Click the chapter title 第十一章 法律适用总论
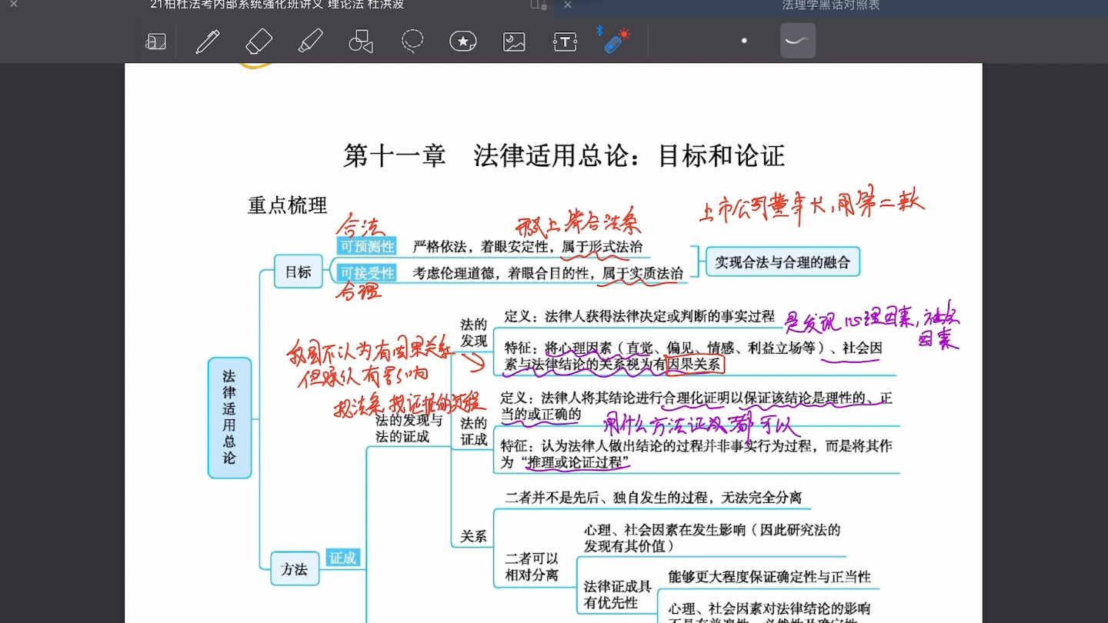1108x623 pixels. tap(564, 156)
